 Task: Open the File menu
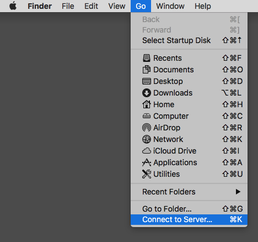(68, 6)
